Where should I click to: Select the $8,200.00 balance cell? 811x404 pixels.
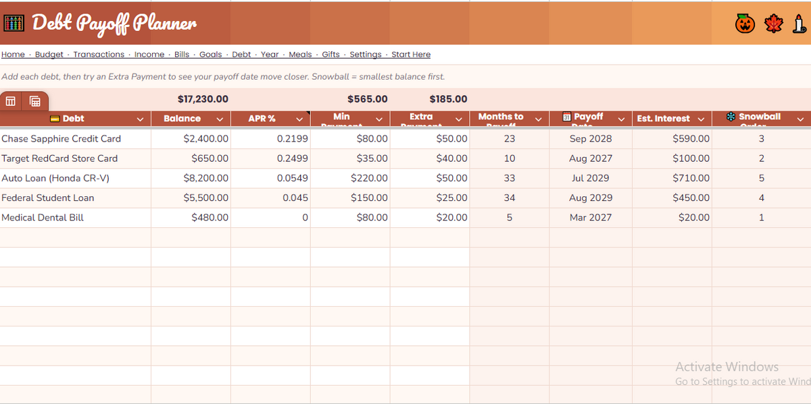pyautogui.click(x=191, y=178)
